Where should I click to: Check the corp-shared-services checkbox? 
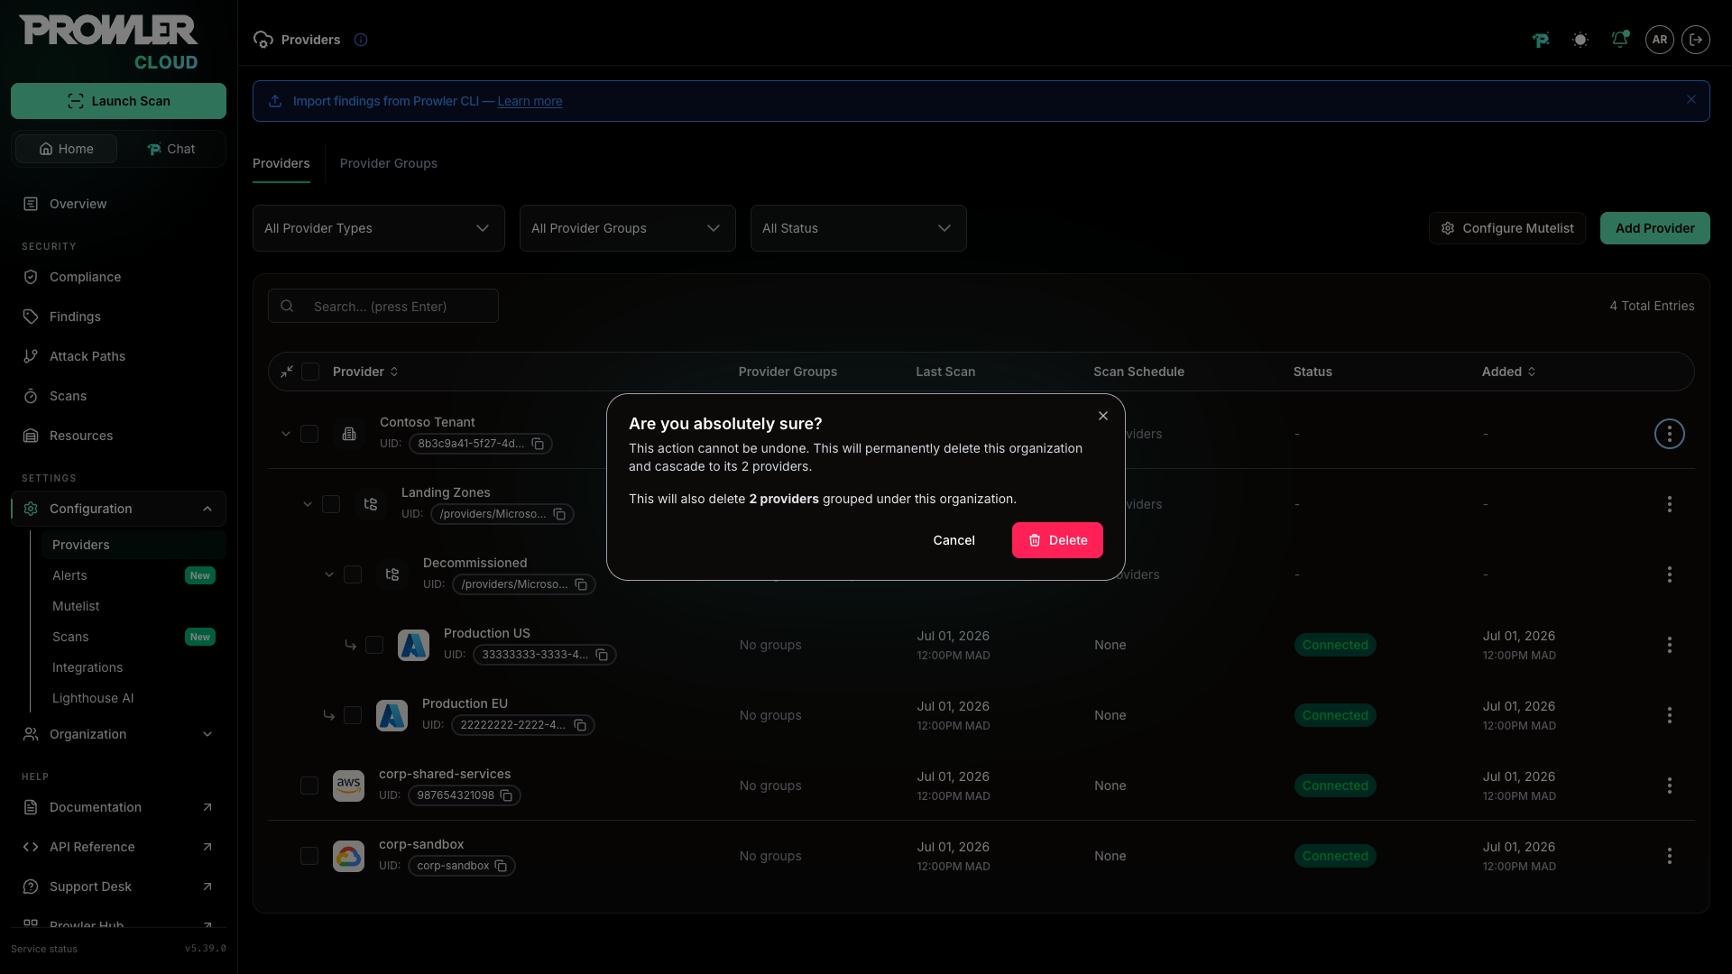point(309,786)
